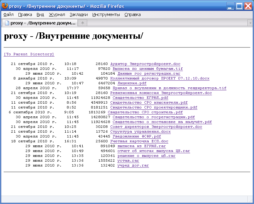Click the page heading proxy - /Внутренние документы/
The image size is (254, 204).
[74, 36]
